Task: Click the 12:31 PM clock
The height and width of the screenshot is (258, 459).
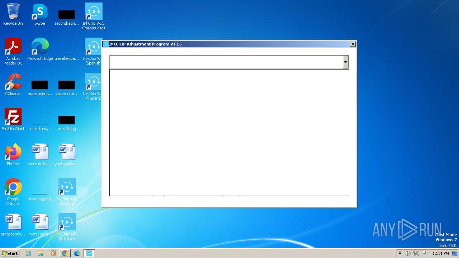Action: tap(441, 253)
